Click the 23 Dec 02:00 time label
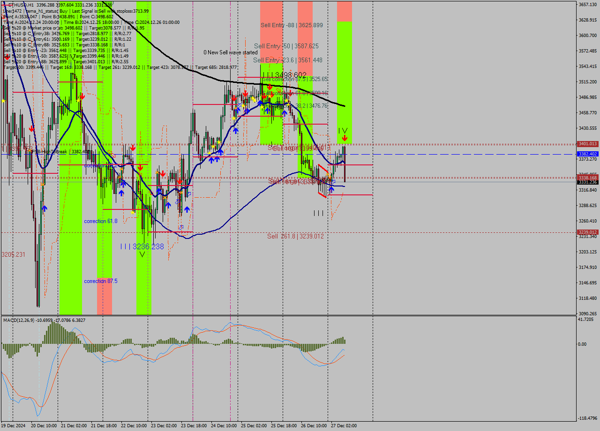The image size is (600, 431). point(164,426)
